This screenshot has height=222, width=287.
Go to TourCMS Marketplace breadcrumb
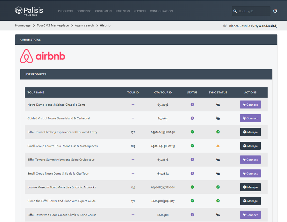click(x=53, y=25)
